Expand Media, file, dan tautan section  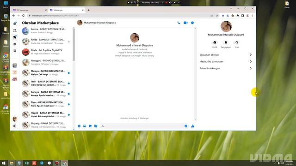point(226,61)
